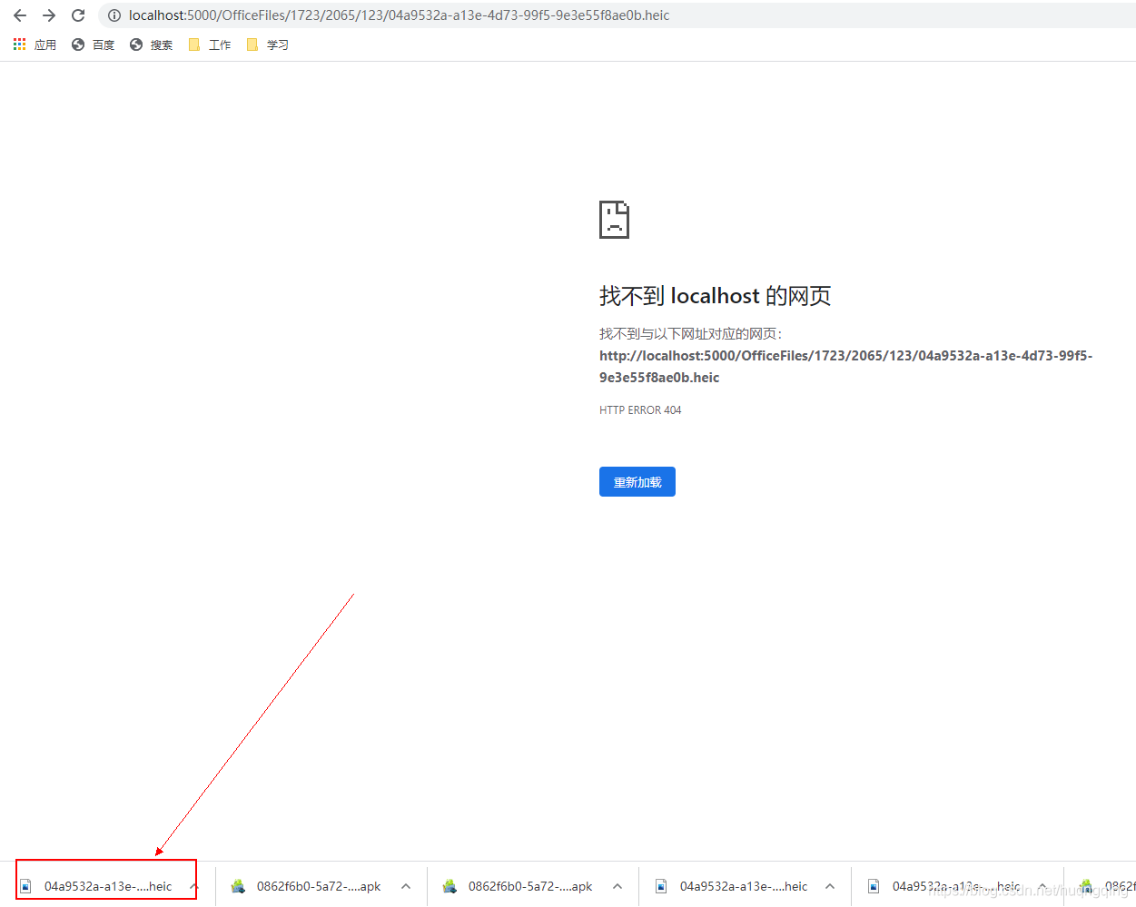Open the site info icon in address bar
1136x907 pixels.
click(x=114, y=15)
